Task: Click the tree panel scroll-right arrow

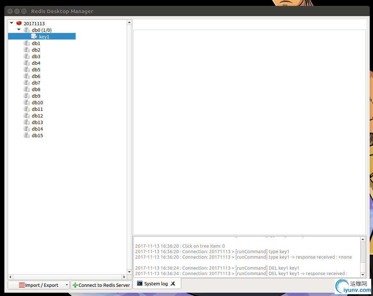Action: [124, 277]
